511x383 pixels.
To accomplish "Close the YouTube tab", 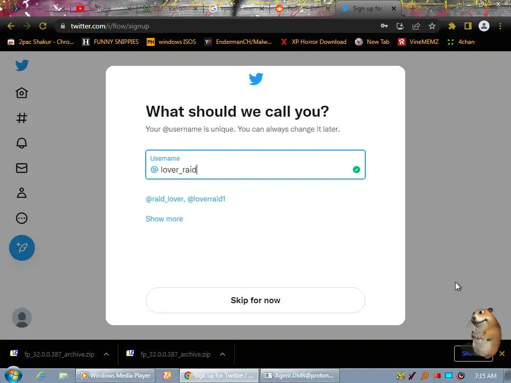I will (129, 8).
